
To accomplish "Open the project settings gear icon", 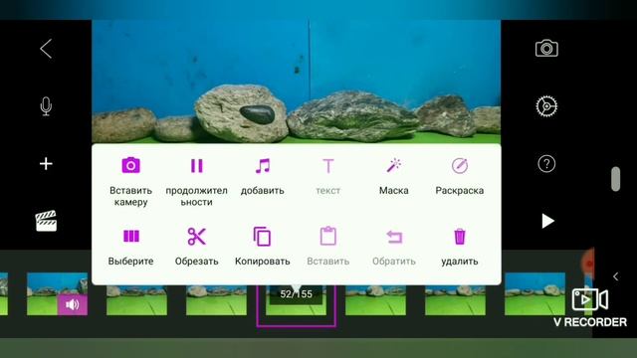I will 546,106.
